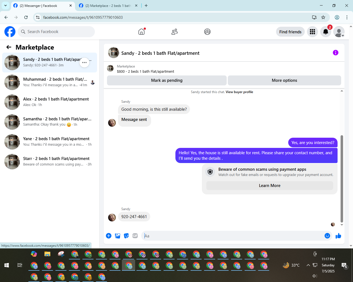Open the notifications bell
Viewport: 353px width, 282px height.
[326, 32]
